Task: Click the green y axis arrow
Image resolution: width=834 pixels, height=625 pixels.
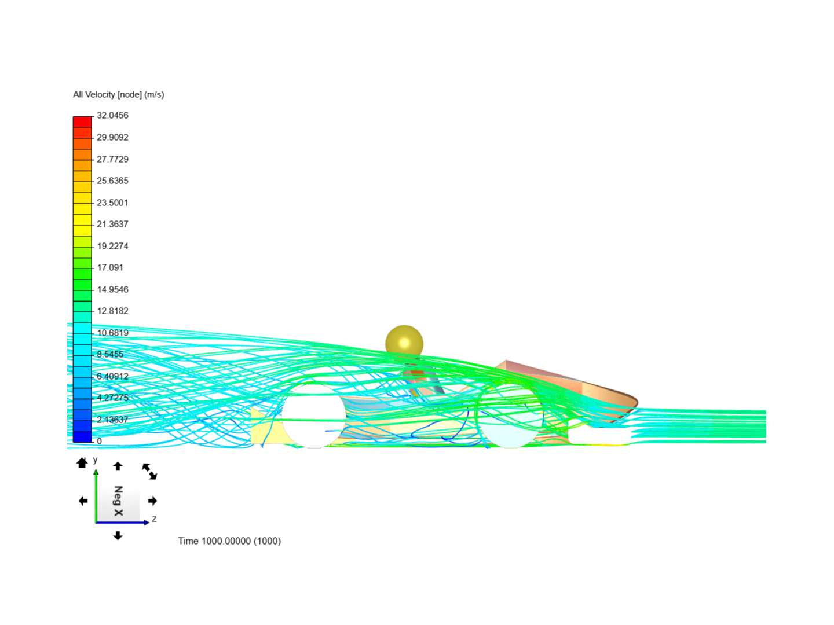Action: click(96, 496)
